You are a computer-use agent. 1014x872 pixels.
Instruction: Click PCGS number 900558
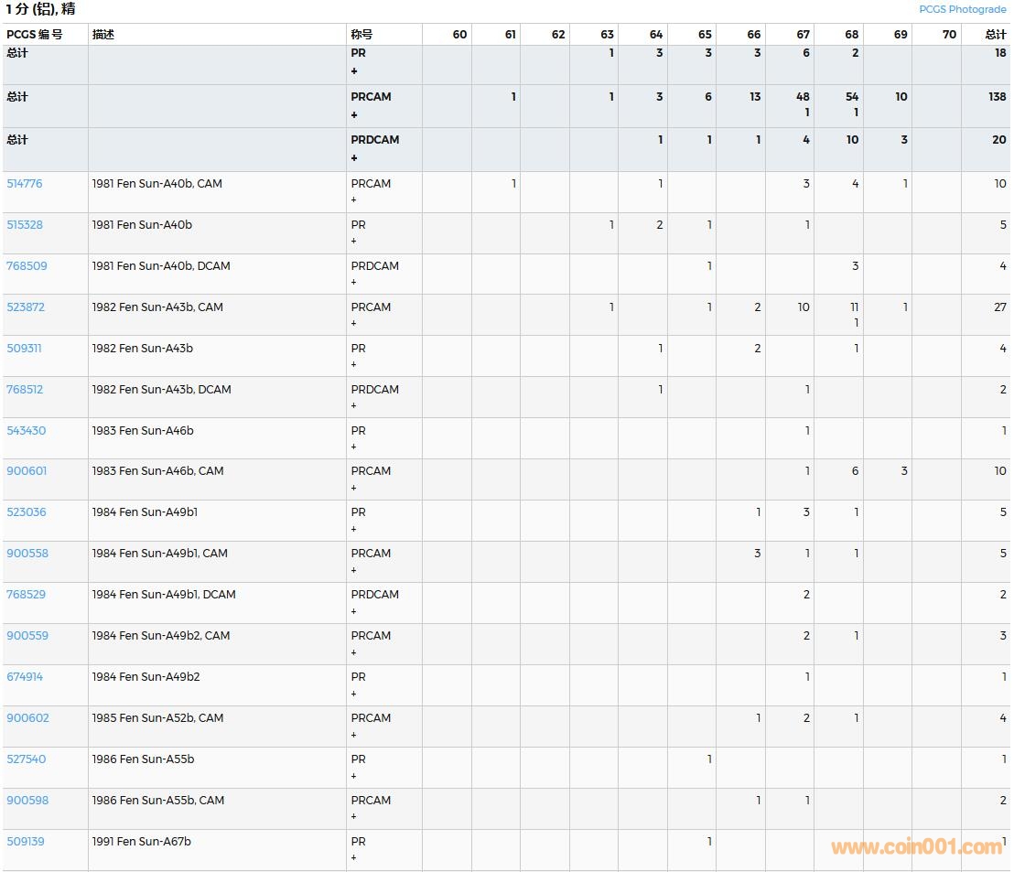coord(27,554)
